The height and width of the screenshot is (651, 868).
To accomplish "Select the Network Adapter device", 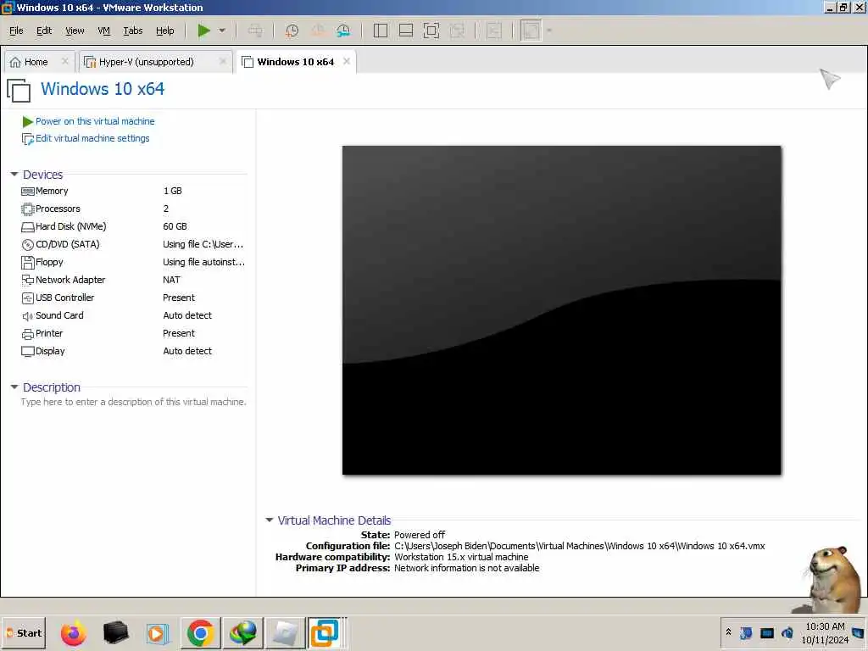I will click(x=133, y=280).
